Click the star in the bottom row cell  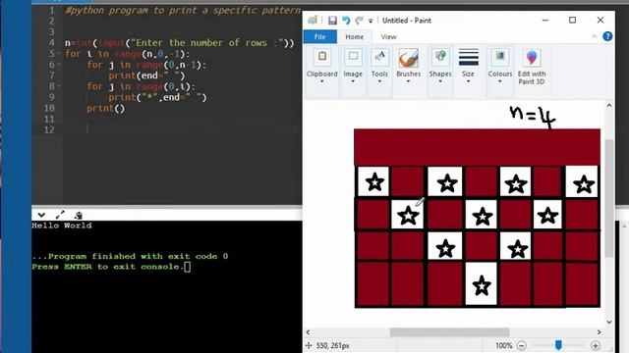pos(482,285)
